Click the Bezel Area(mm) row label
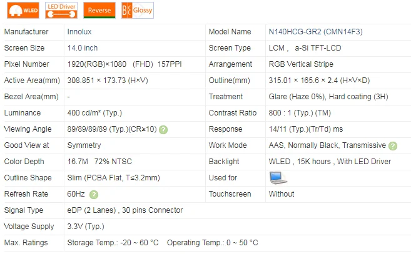Screen dimensions: 411x254 tap(31, 97)
